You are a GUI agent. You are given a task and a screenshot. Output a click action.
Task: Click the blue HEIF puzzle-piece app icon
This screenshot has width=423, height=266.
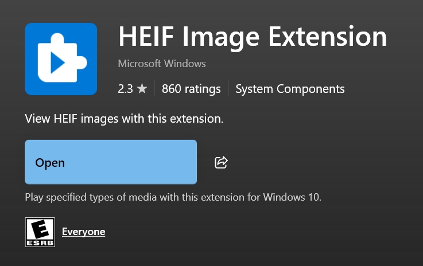61,59
